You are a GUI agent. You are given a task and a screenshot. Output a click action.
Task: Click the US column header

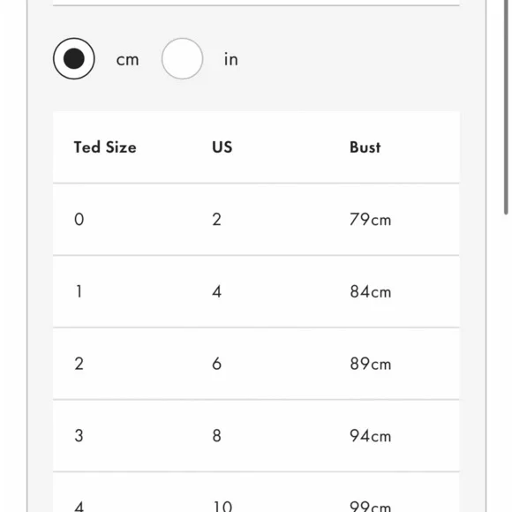point(222,147)
